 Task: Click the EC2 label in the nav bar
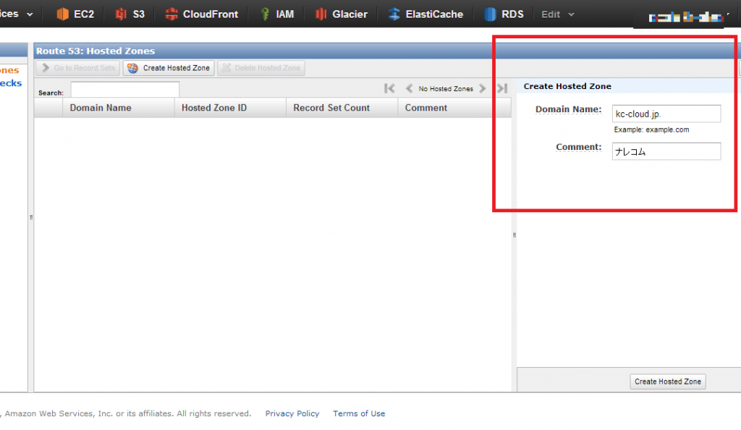coord(84,14)
